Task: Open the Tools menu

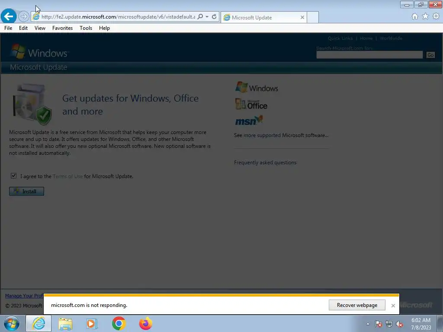Action: point(86,28)
